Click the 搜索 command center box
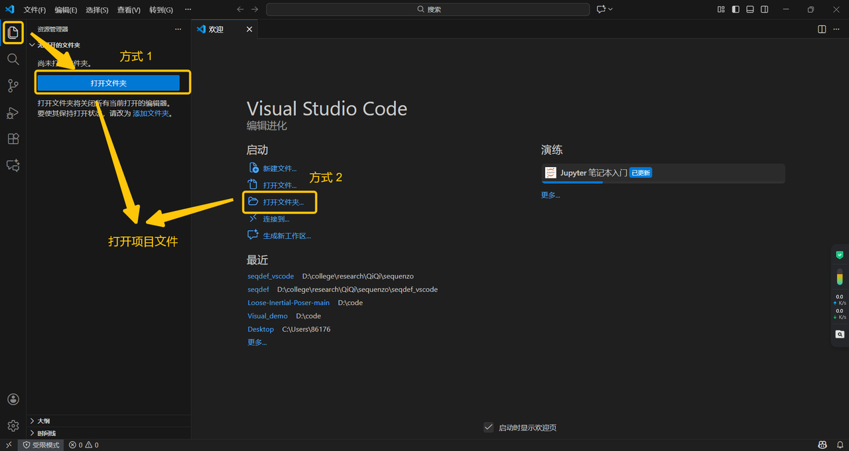 [428, 9]
